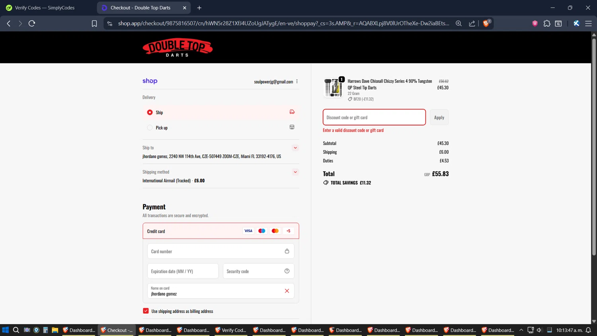Image resolution: width=597 pixels, height=336 pixels.
Task: Open the volume control in system tray
Action: 539,330
